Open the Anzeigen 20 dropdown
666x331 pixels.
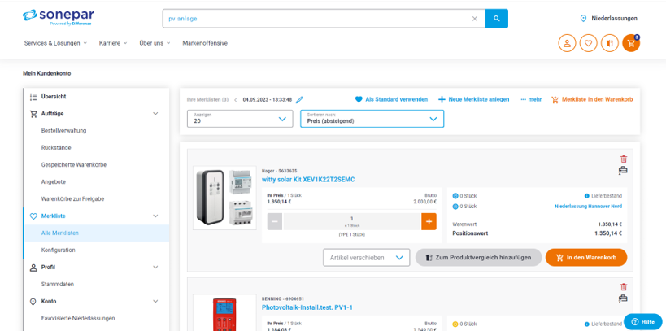click(240, 119)
